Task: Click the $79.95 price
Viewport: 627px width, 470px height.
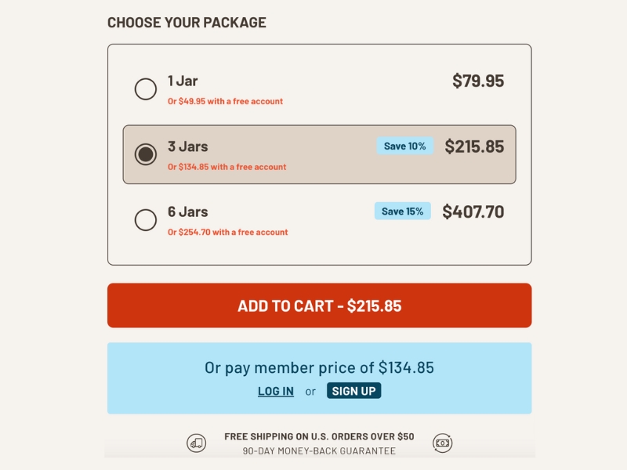Action: point(478,81)
